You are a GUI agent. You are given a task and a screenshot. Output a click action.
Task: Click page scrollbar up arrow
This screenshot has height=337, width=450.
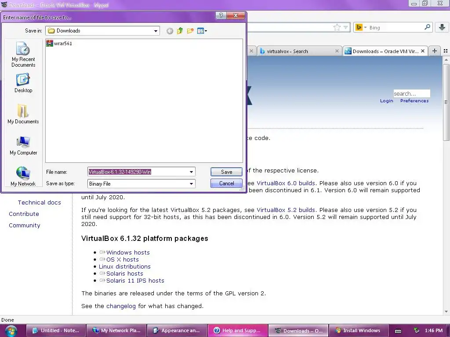446,60
